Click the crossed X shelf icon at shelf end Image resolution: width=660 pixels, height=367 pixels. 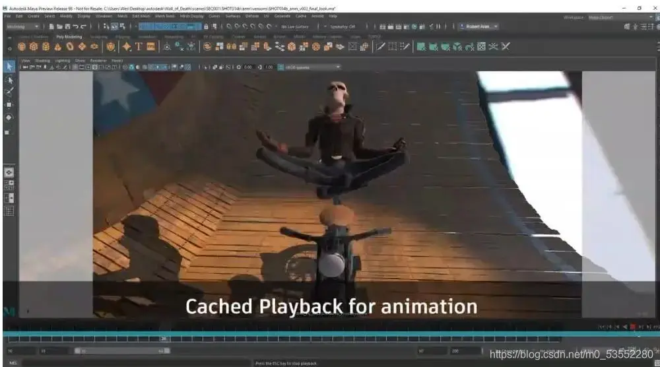click(x=506, y=47)
